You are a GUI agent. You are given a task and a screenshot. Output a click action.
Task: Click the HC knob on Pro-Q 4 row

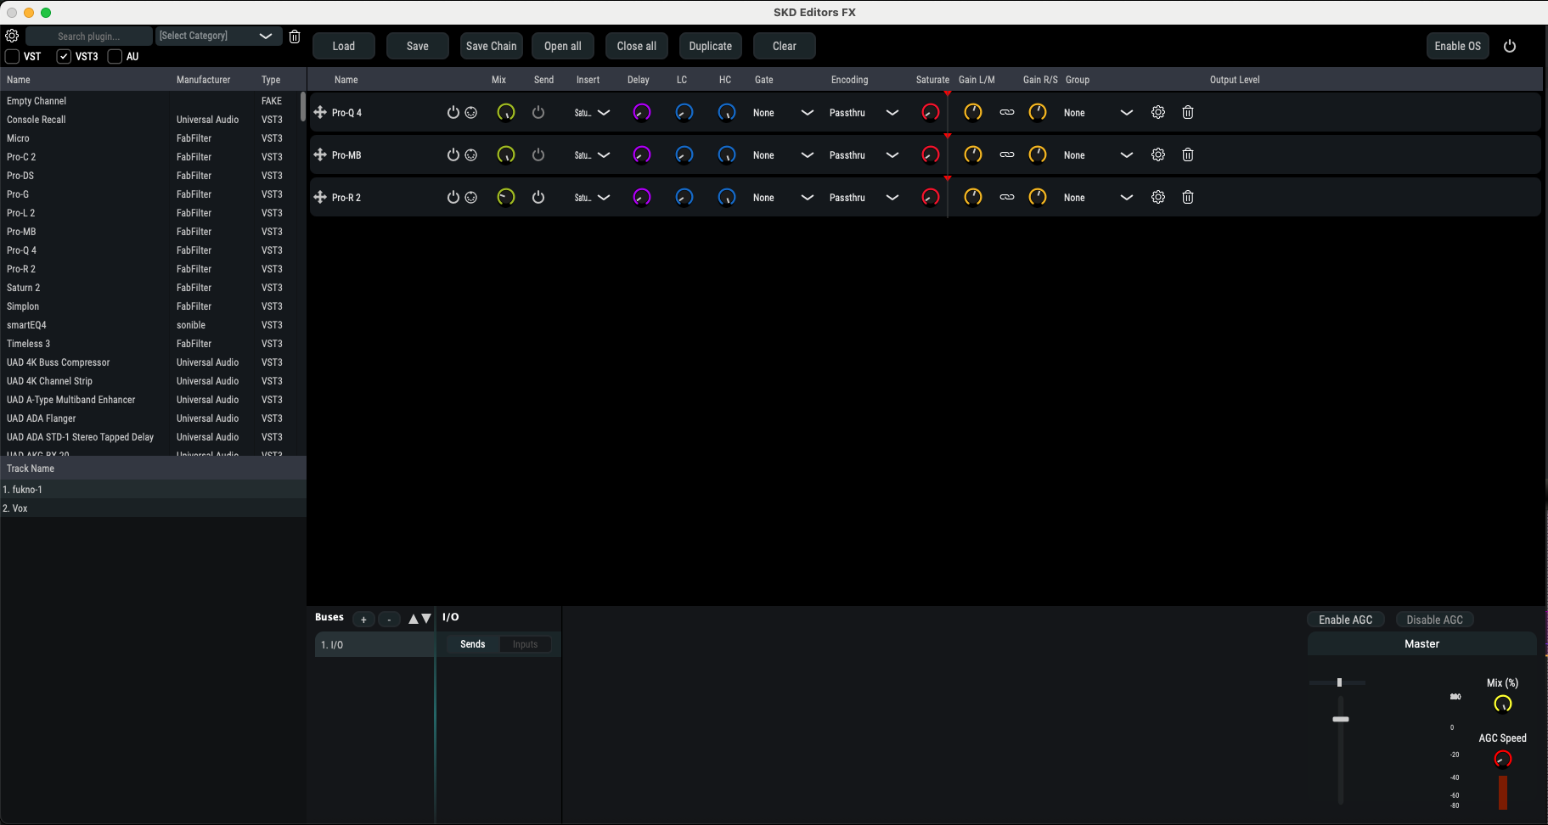(x=727, y=112)
